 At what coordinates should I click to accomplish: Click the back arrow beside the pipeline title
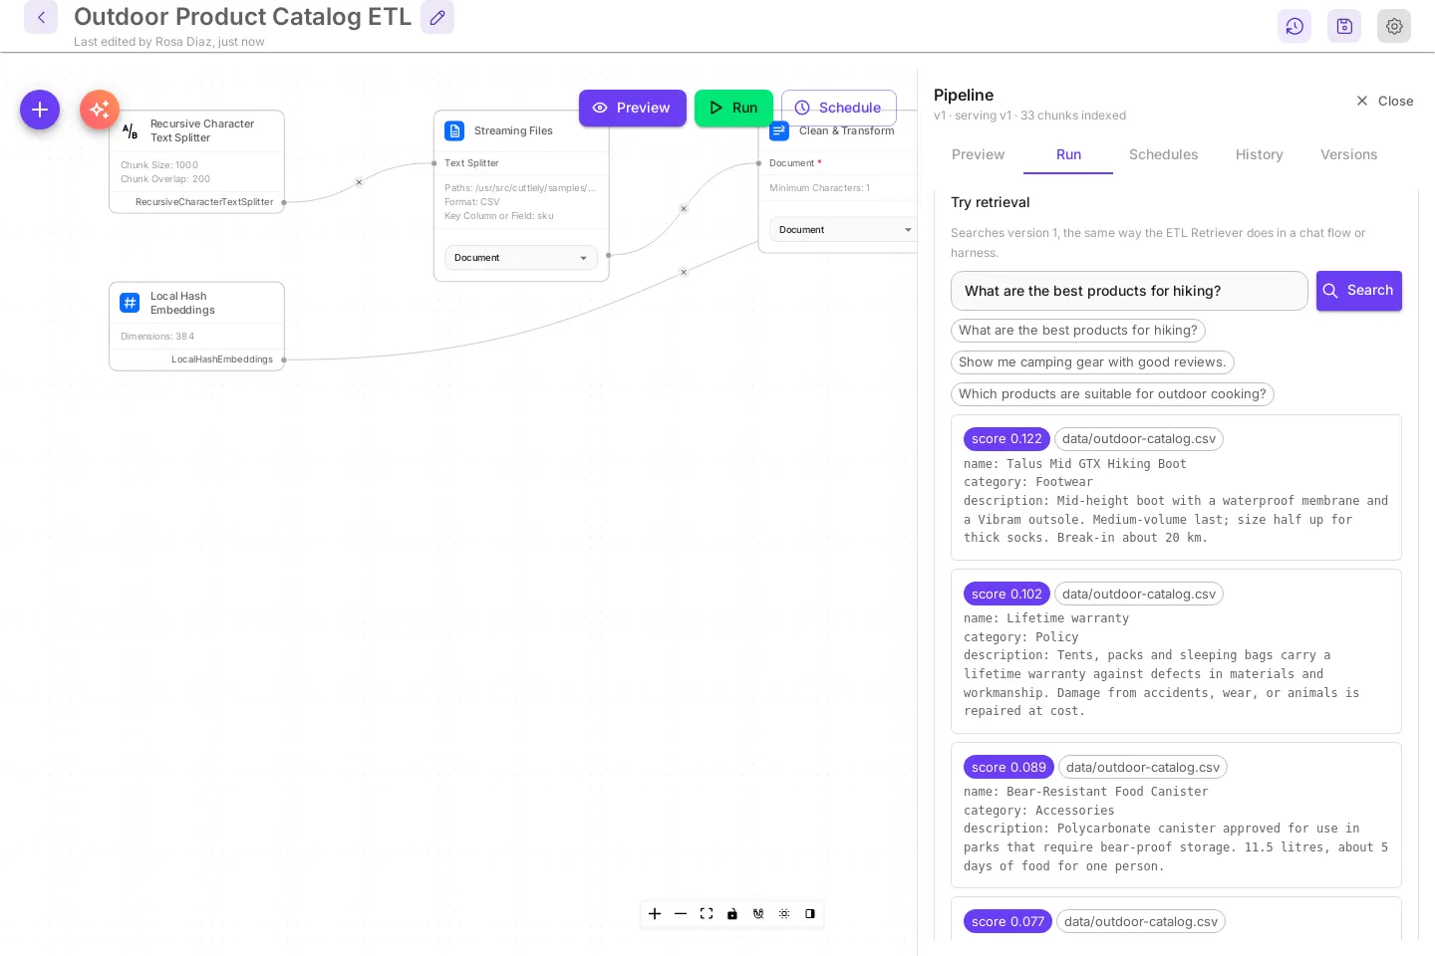pos(41,17)
